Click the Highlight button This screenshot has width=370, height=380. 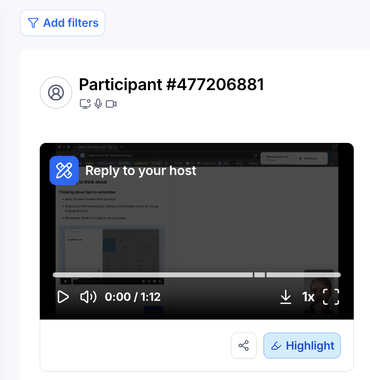302,345
